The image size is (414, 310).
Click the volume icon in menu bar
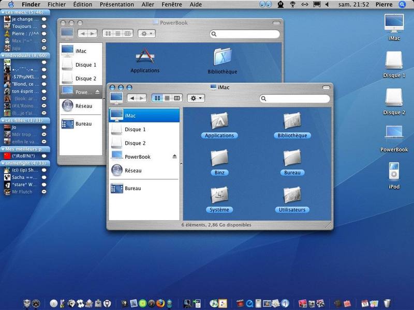[327, 5]
